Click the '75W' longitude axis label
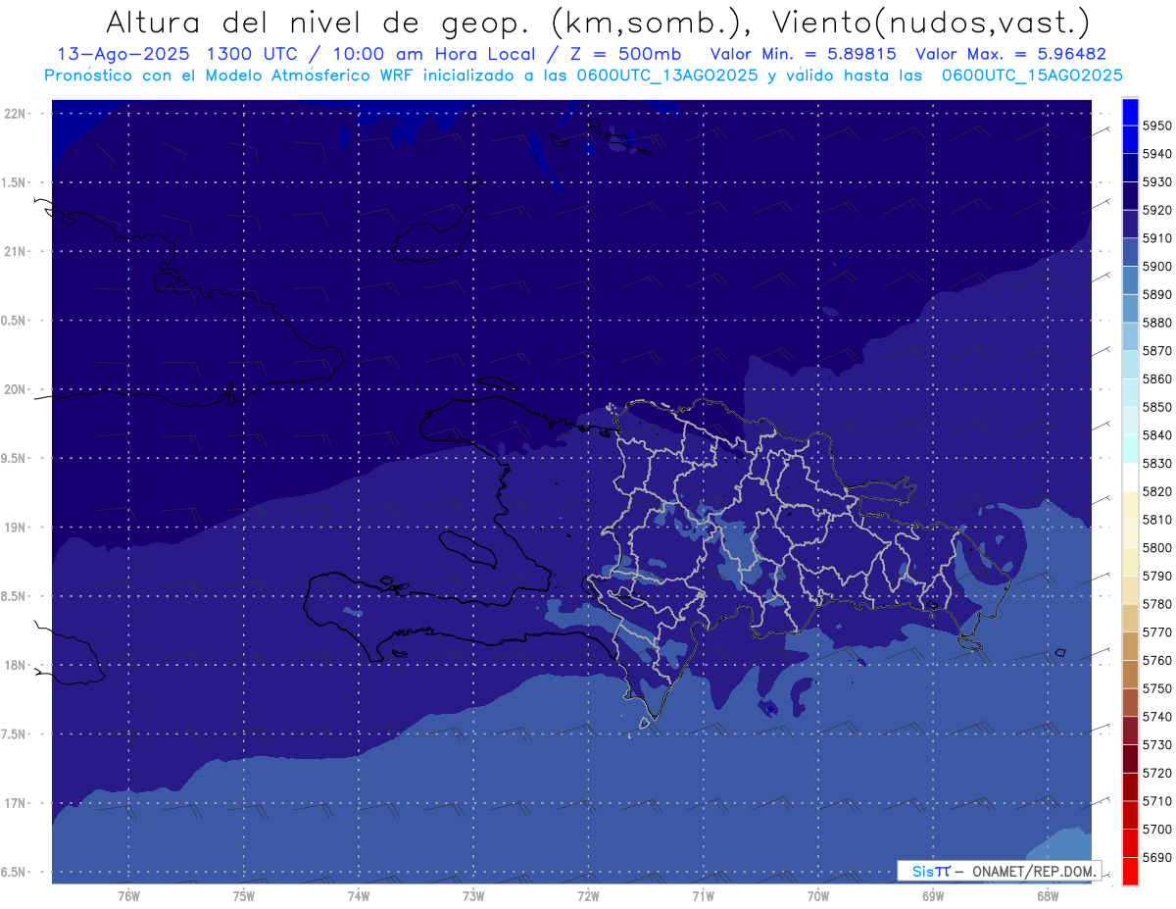 click(244, 897)
